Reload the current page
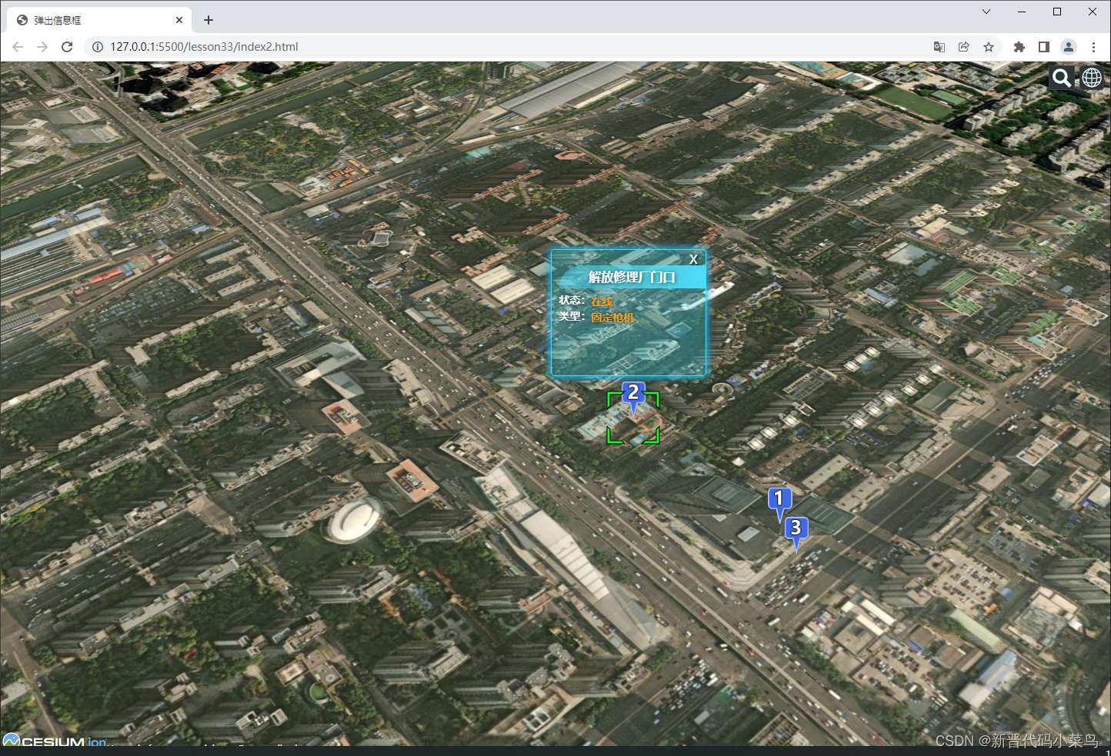 pos(67,47)
